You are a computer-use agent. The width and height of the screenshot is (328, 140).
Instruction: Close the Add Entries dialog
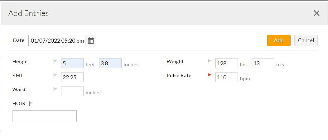pos(316,13)
